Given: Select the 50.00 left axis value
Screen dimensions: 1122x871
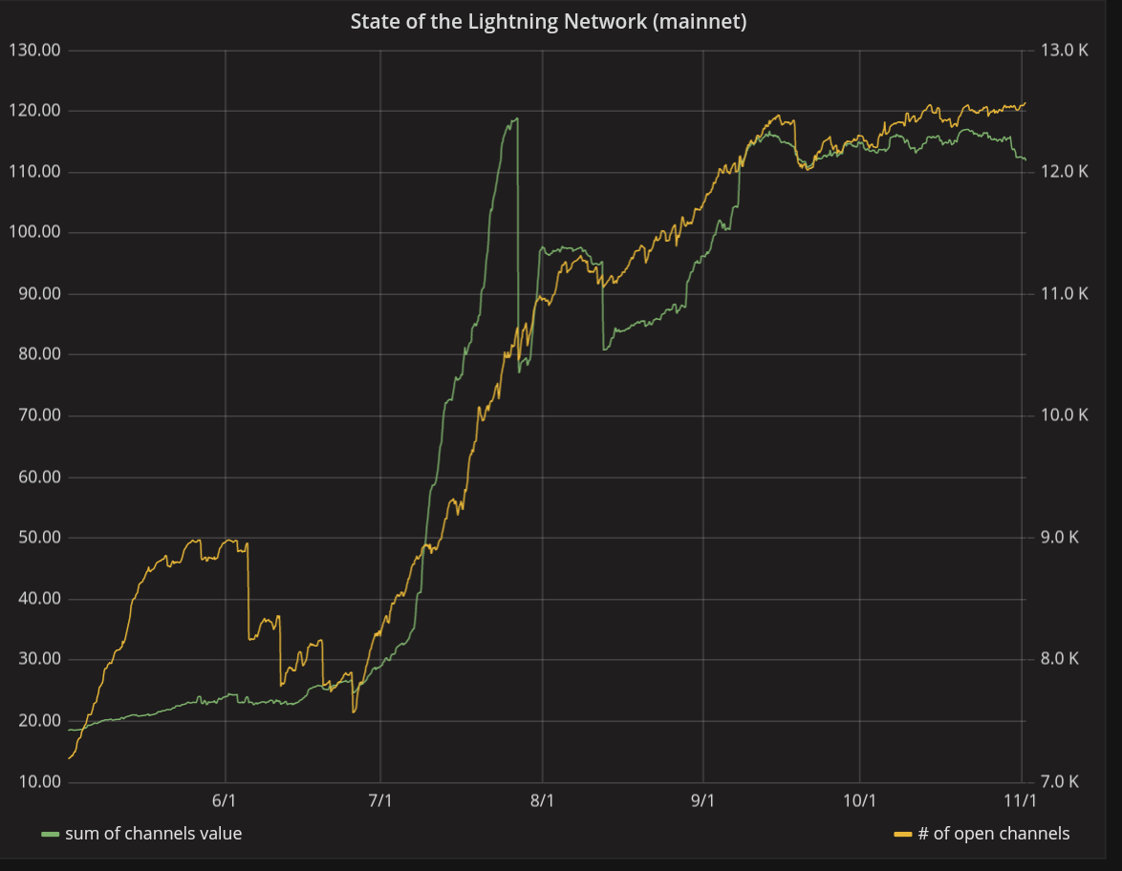Looking at the screenshot, I should coord(38,537).
